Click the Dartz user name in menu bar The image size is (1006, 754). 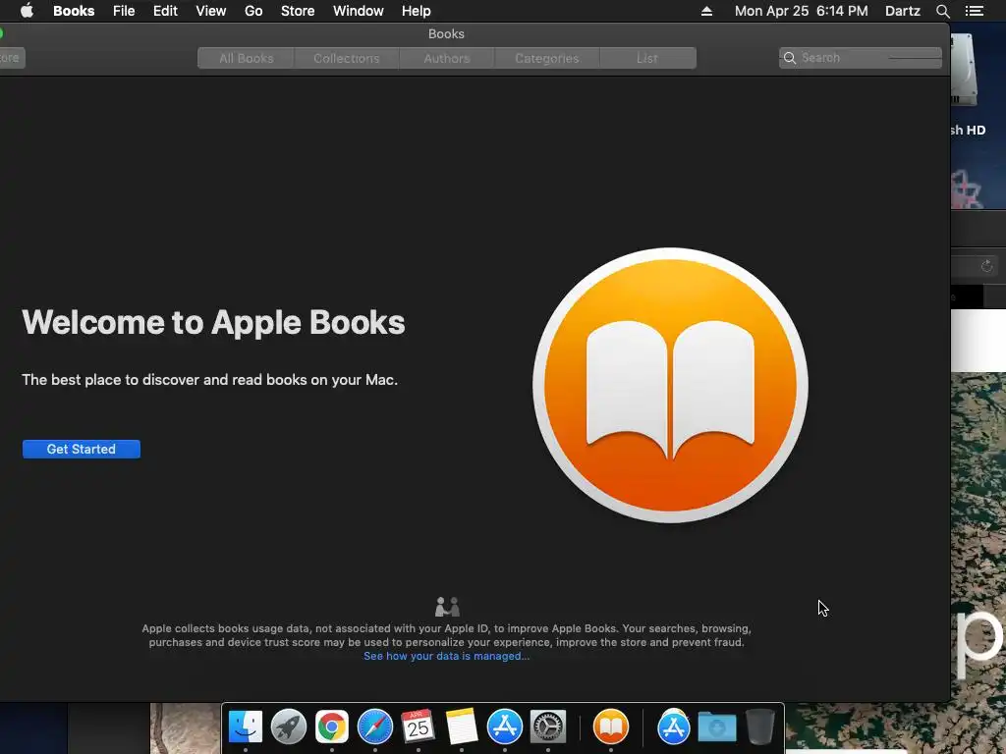coord(902,11)
